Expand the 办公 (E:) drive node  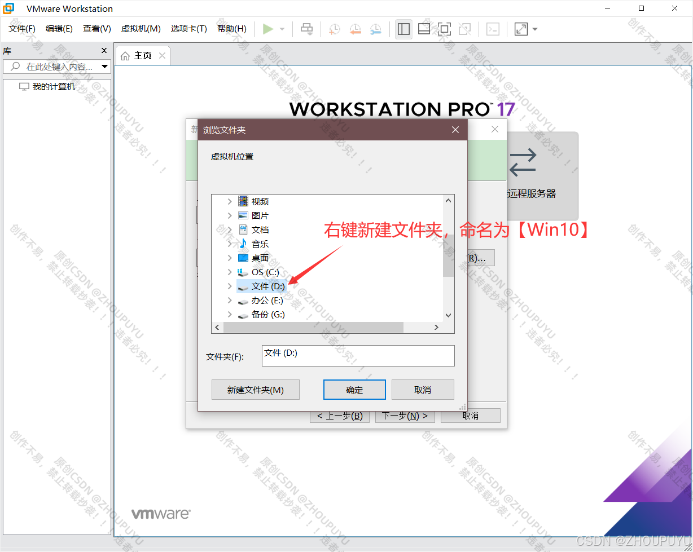coord(229,300)
